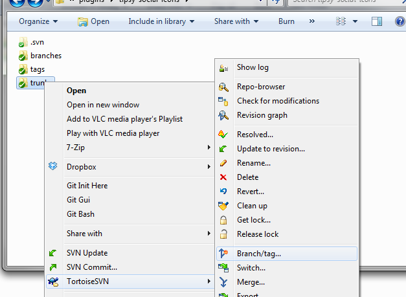Click the Open toolbar button label
The width and height of the screenshot is (406, 297).
point(100,21)
